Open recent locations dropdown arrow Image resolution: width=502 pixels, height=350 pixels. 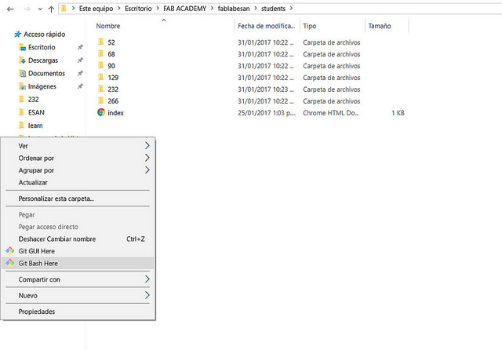click(40, 9)
